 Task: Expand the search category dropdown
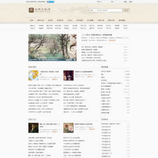pyautogui.click(x=93, y=10)
